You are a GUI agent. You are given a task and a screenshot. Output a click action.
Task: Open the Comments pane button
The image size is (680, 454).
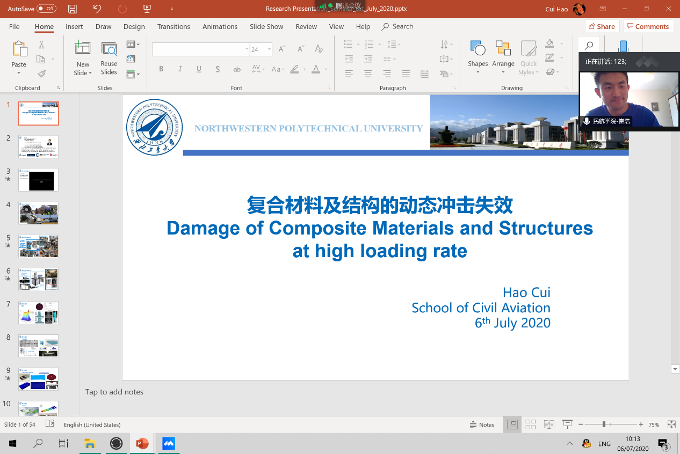point(648,26)
